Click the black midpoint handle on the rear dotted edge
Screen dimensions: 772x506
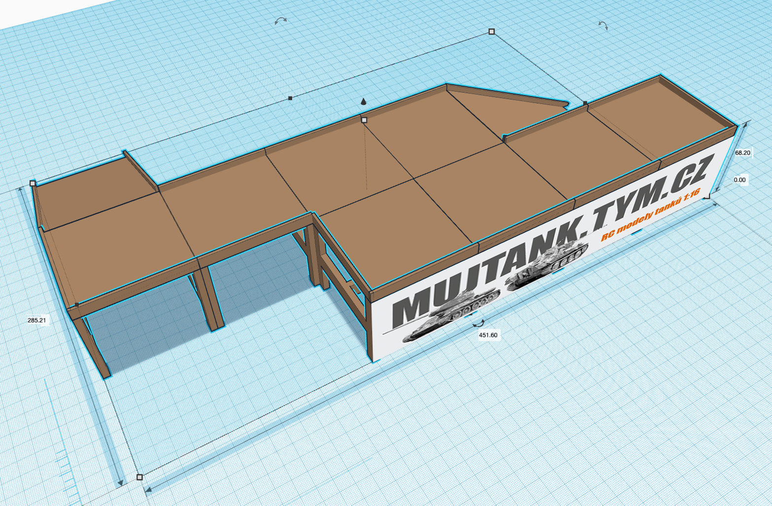[290, 98]
